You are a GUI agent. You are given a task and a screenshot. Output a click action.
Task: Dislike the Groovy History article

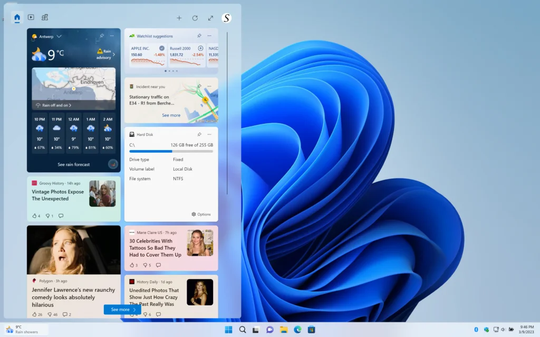coord(49,216)
